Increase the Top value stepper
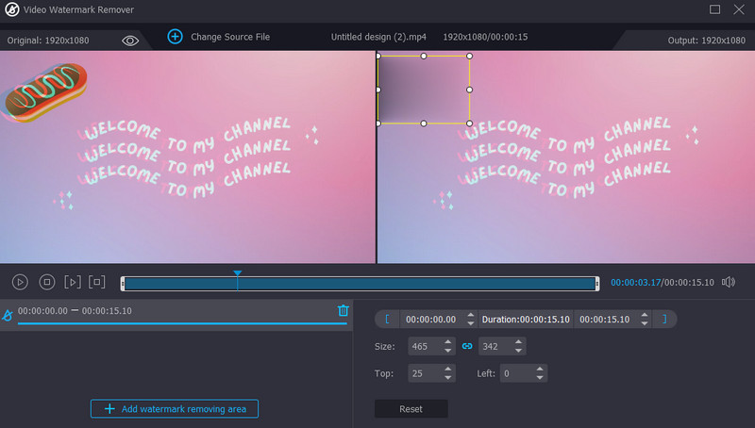This screenshot has height=428, width=755. [447, 370]
